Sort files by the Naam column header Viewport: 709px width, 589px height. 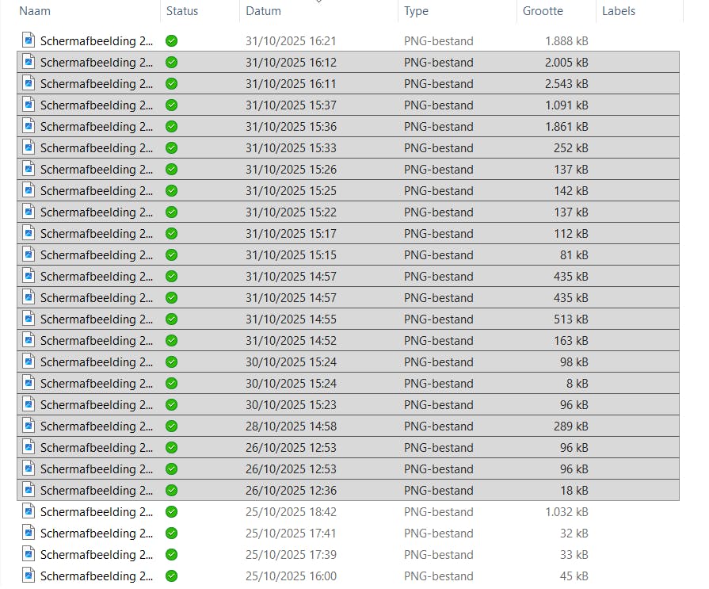click(35, 11)
